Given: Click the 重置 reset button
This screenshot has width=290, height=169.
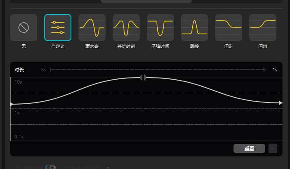Looking at the screenshot, I should (249, 148).
